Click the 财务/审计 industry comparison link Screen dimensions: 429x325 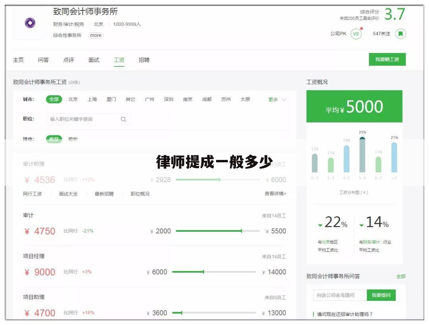pyautogui.click(x=371, y=242)
